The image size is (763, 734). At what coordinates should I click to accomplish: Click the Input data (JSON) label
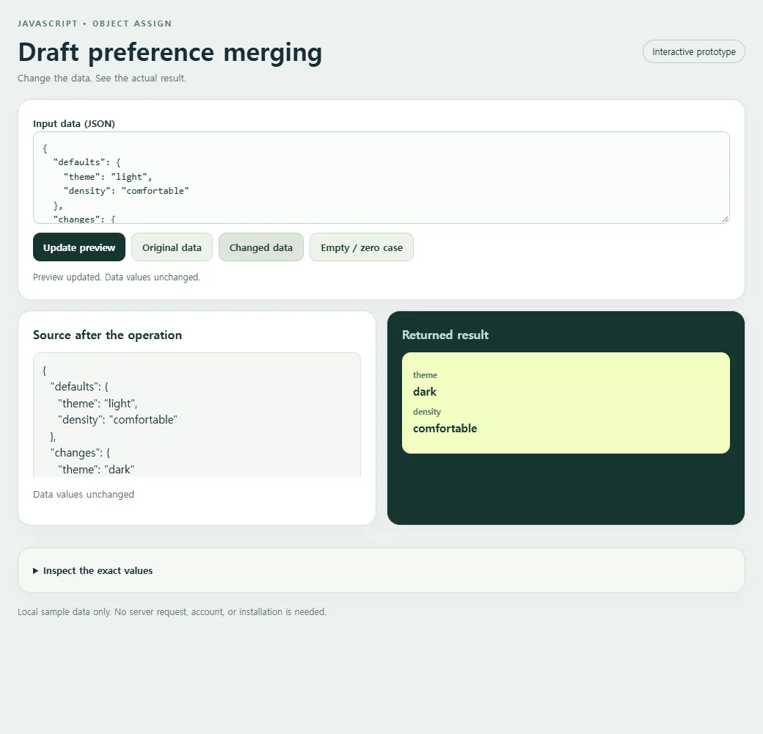tap(74, 123)
